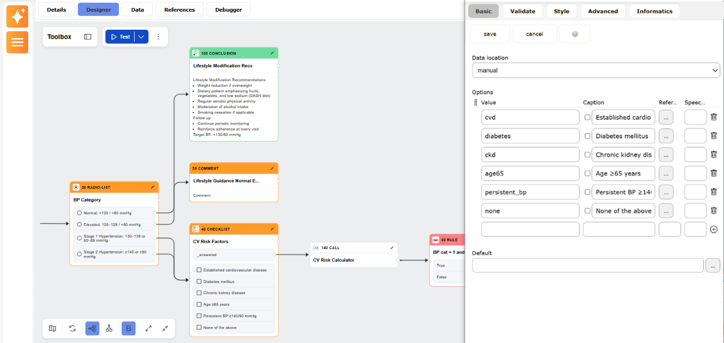Screen dimensions: 724x343
Task: Open the orange hamburger menu
Action: click(17, 42)
